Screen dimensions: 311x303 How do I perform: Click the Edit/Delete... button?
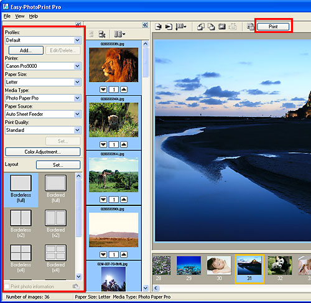coord(63,50)
